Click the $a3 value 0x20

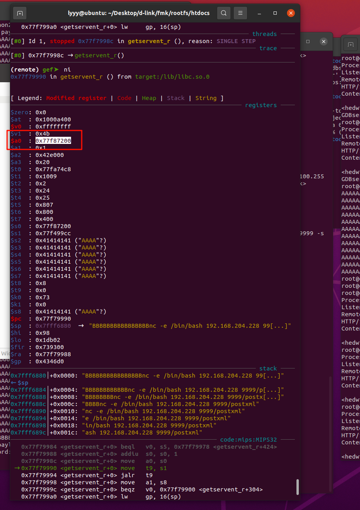43,162
